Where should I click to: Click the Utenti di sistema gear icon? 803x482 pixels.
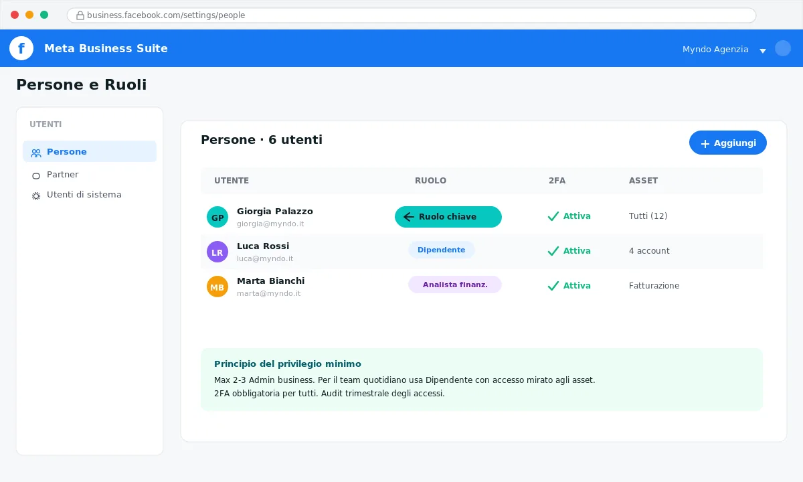click(x=36, y=196)
